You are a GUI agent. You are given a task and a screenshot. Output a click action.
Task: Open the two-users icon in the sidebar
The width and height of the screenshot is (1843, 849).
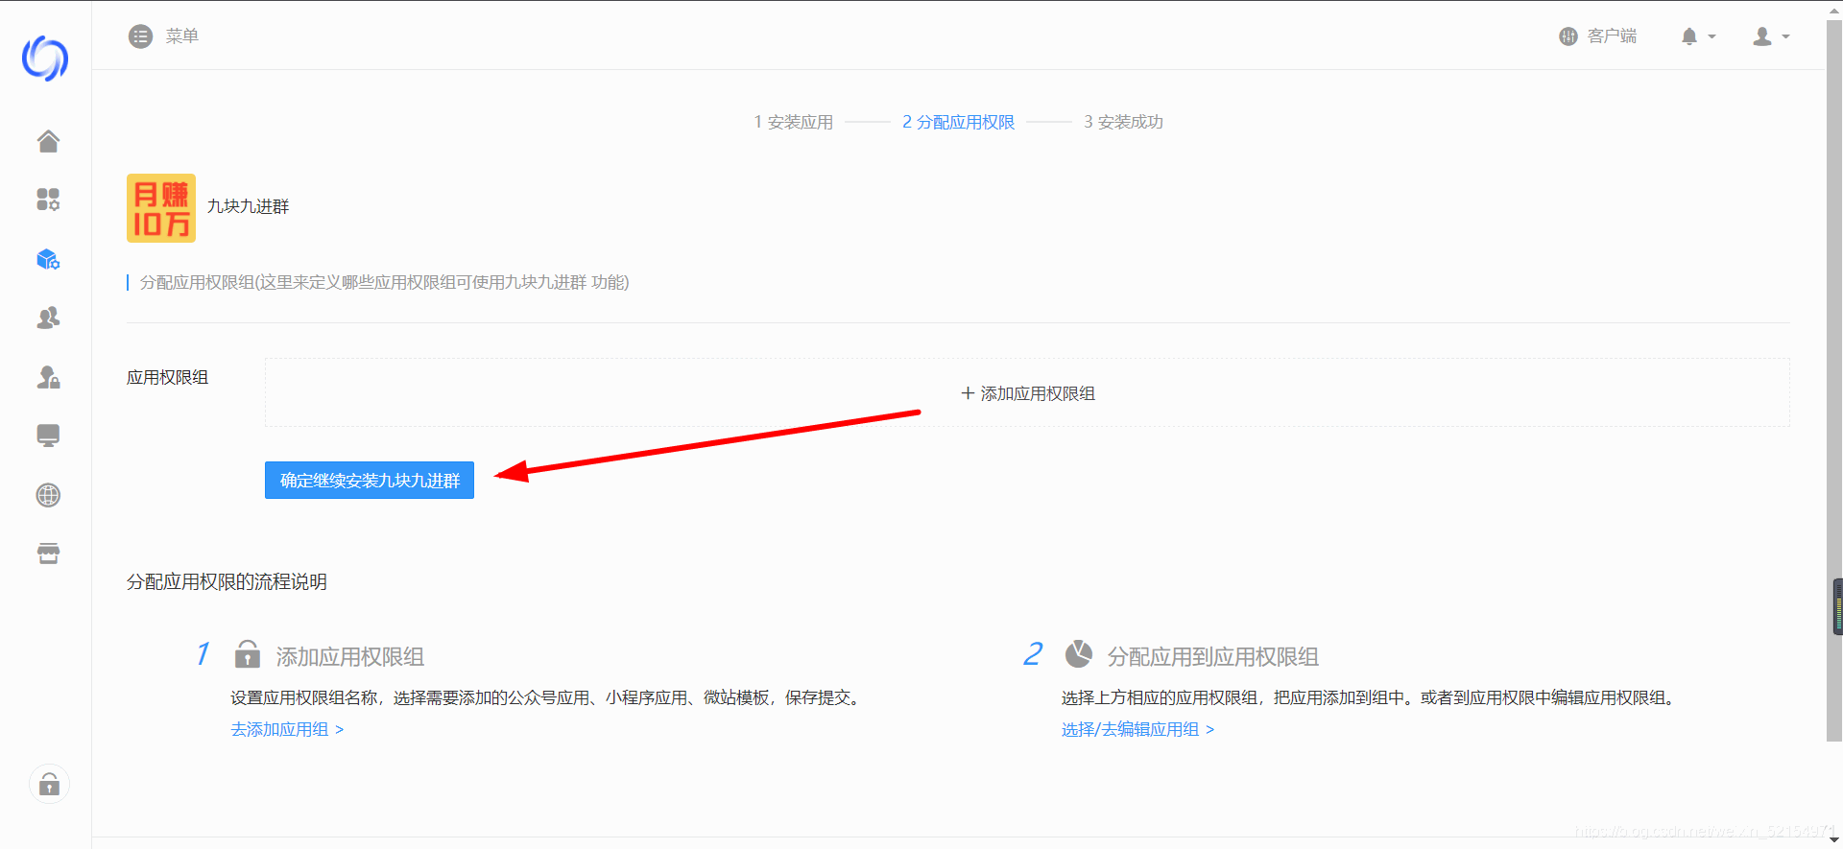coord(48,318)
